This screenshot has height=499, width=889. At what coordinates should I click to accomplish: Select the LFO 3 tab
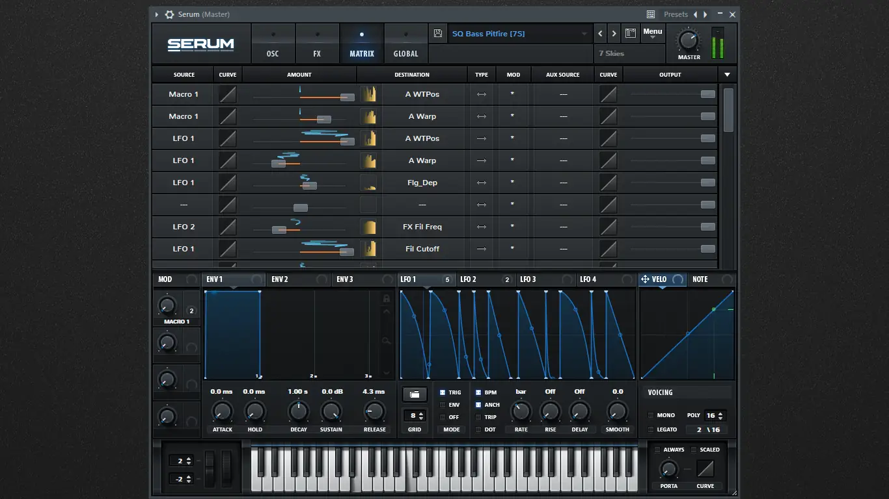click(547, 279)
